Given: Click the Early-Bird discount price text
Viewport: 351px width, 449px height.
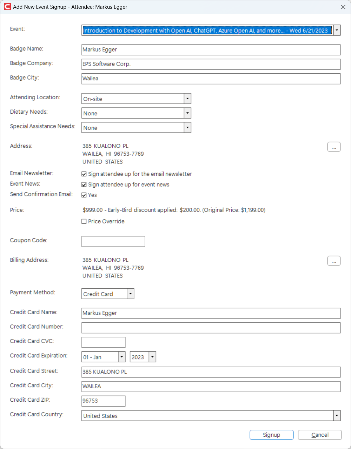Looking at the screenshot, I should pos(174,210).
